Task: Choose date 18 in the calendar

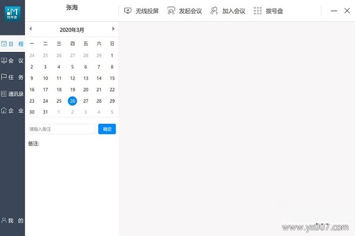Action: point(59,89)
